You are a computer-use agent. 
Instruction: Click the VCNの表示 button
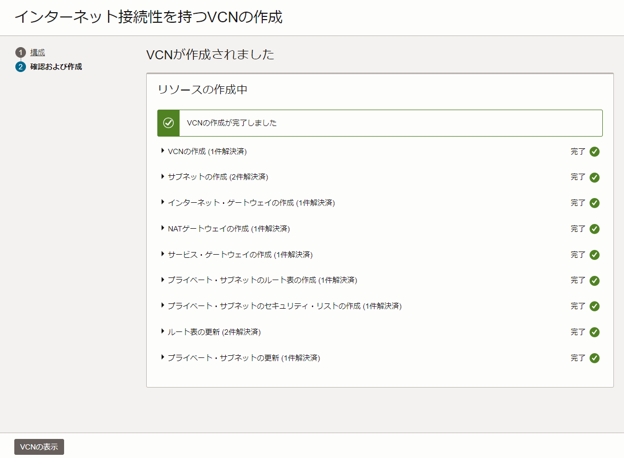coord(39,447)
